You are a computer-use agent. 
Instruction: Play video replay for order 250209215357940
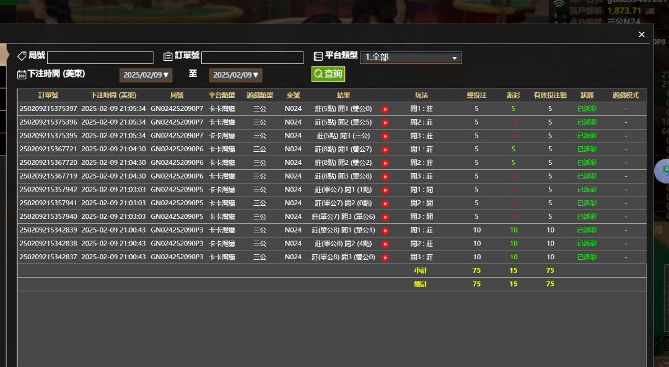coord(385,217)
